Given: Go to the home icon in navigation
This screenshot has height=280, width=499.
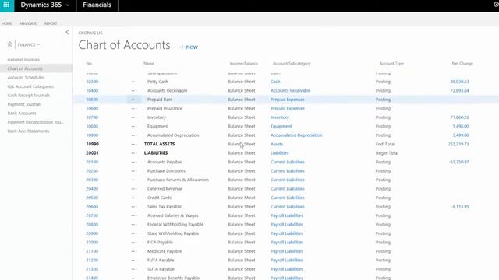Looking at the screenshot, I should point(10,44).
